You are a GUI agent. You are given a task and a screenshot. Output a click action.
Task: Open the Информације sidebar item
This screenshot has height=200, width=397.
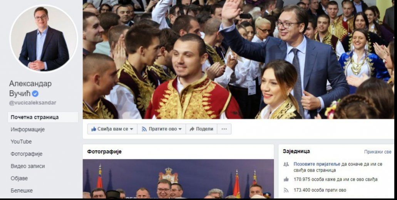pos(28,129)
